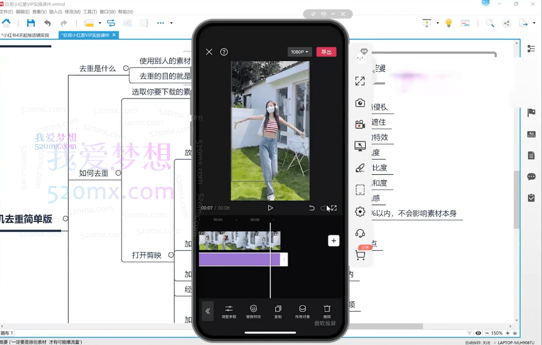Select the purple effect clip on timeline
Viewport: 542px width, 345px height.
point(239,260)
